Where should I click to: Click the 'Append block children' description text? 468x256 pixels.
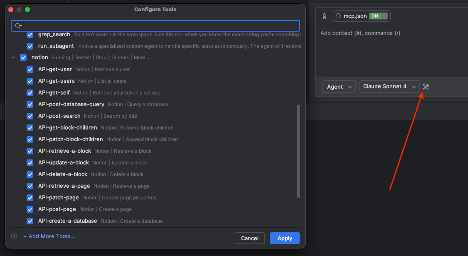[x=152, y=139]
